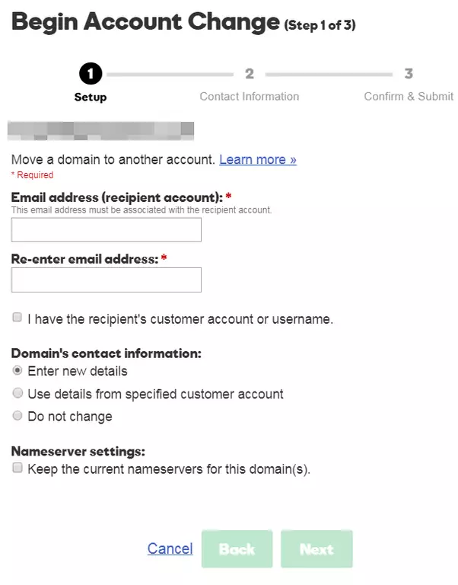Click the blurred domain name above the form
Screen dimensions: 458x585
[x=100, y=130]
